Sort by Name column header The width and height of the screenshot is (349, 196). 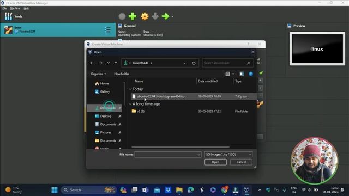coord(139,81)
